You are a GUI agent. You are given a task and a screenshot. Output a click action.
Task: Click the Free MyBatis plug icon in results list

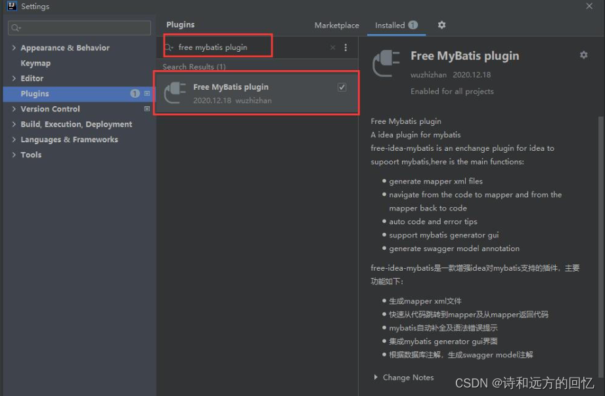[x=175, y=93]
